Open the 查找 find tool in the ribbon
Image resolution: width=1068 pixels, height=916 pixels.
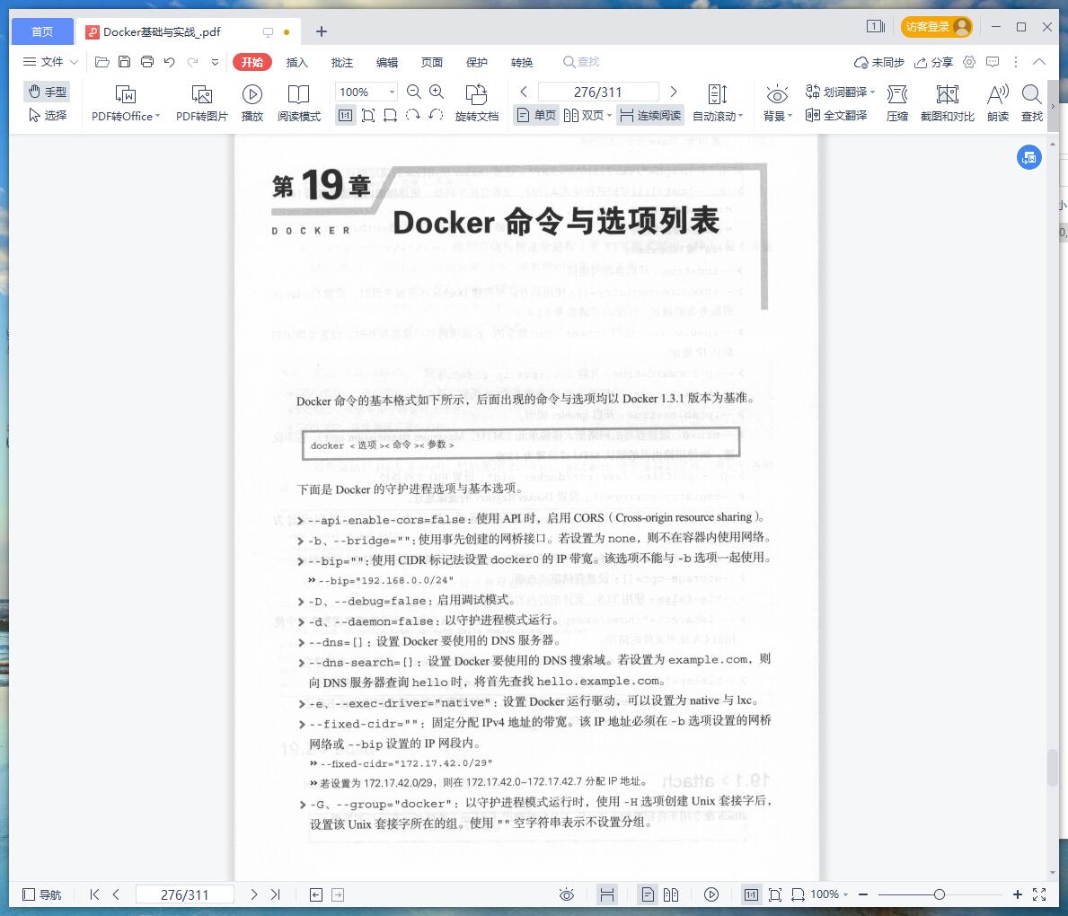pos(1032,103)
